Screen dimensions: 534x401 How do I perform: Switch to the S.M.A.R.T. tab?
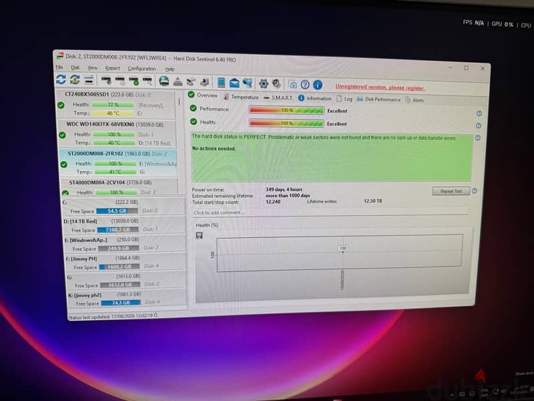pyautogui.click(x=278, y=98)
